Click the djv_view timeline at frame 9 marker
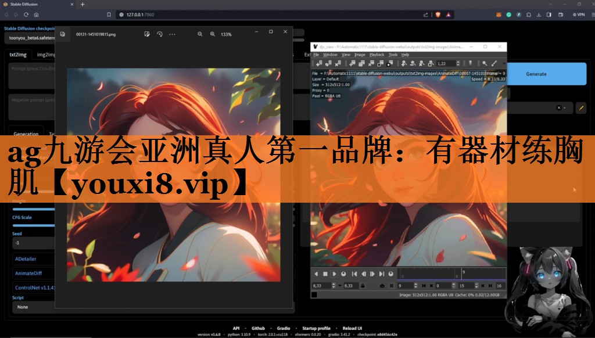Image resolution: width=595 pixels, height=338 pixels. 462,274
